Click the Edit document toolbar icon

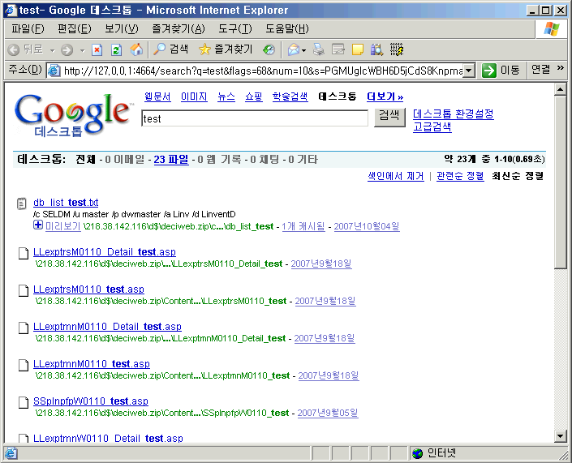click(338, 49)
